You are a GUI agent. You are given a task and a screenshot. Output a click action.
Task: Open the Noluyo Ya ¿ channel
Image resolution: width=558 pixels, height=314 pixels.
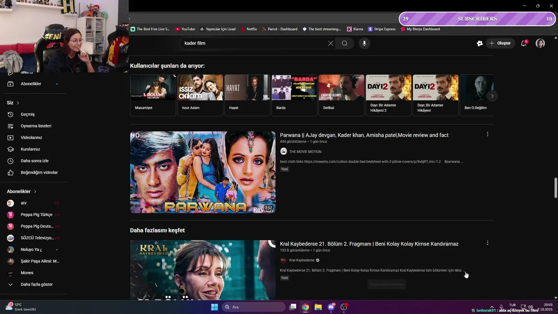coord(33,249)
